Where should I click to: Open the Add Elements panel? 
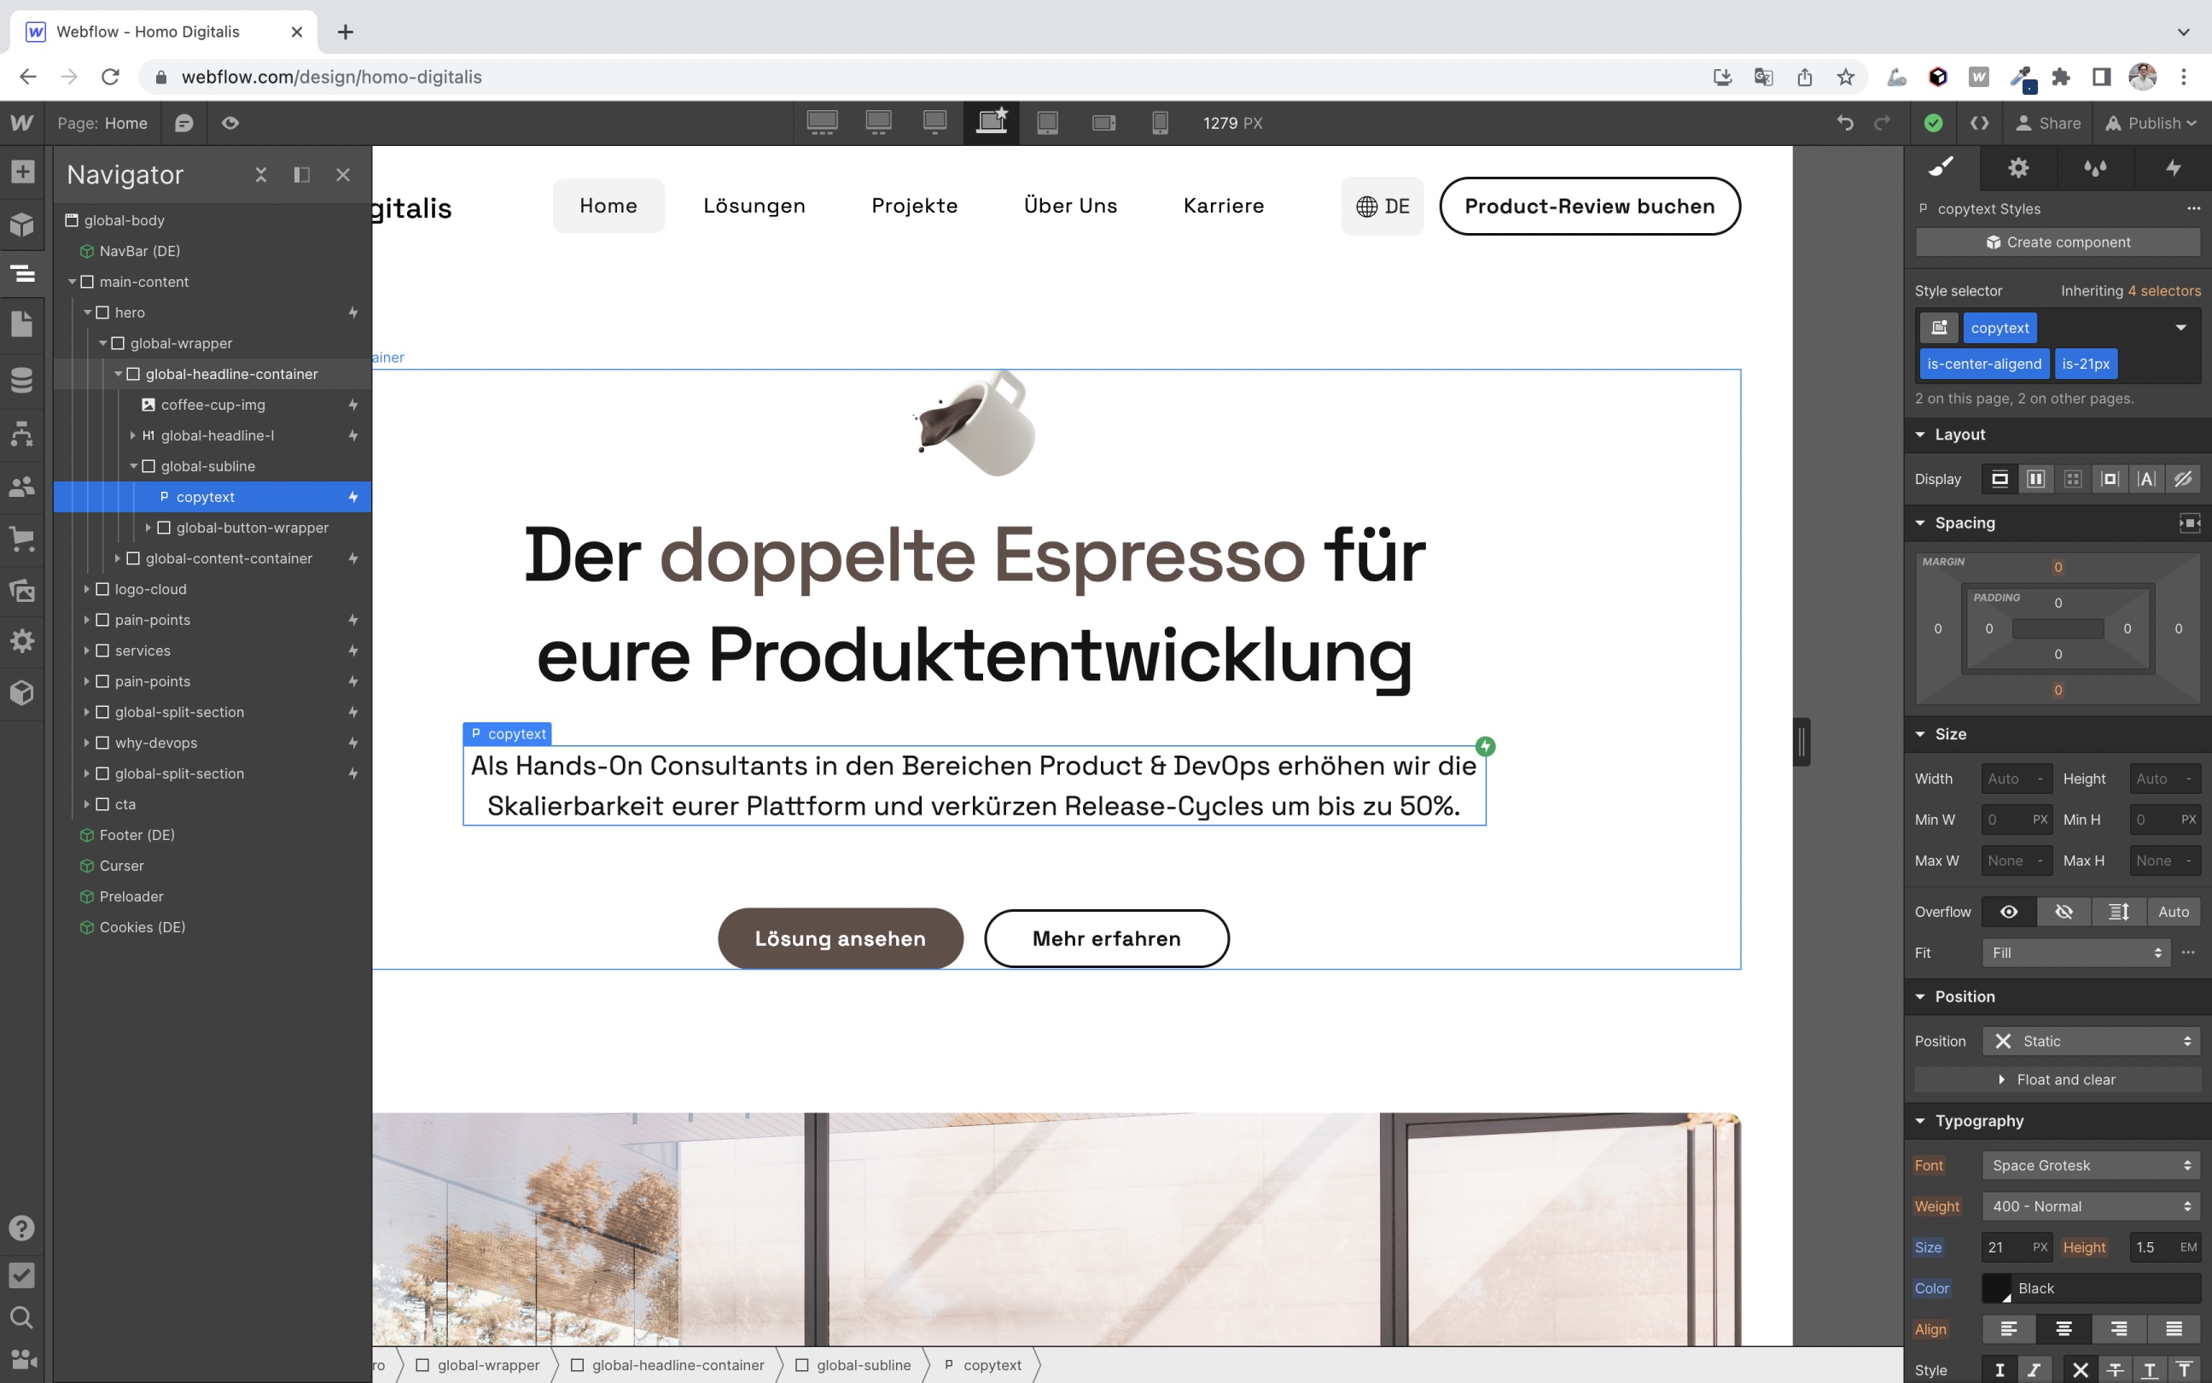pos(22,172)
